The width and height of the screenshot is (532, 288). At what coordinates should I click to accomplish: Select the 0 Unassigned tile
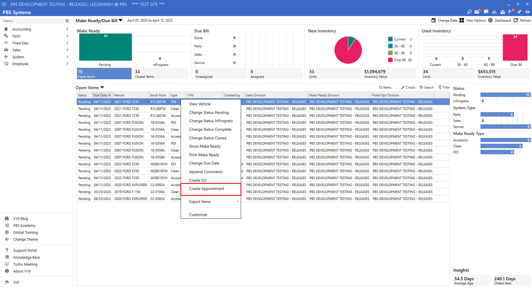tap(221, 74)
